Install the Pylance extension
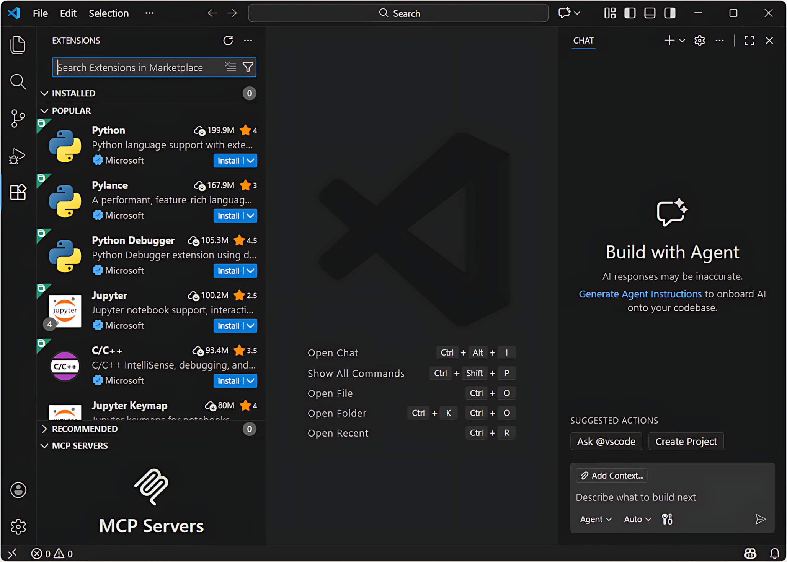The image size is (787, 562). click(x=229, y=216)
